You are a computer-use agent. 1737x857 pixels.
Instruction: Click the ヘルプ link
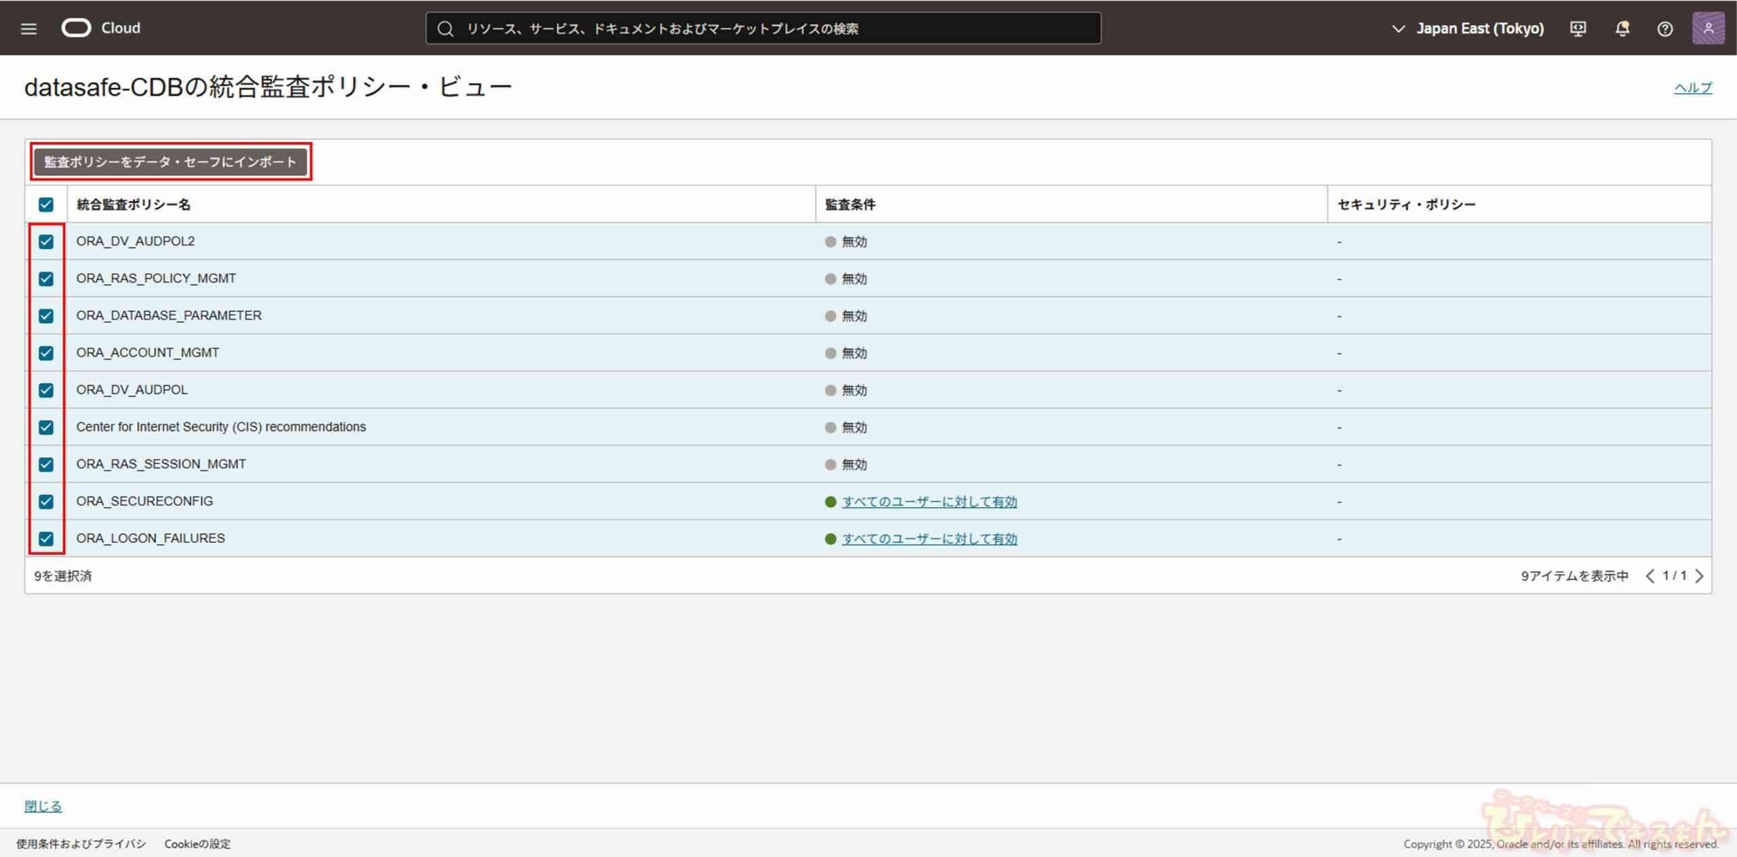1693,88
